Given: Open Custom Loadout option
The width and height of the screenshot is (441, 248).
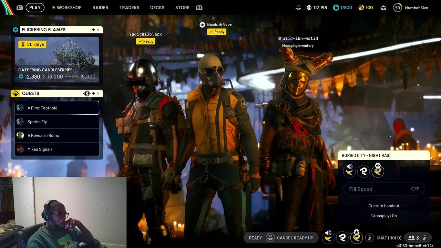Looking at the screenshot, I should 384,206.
